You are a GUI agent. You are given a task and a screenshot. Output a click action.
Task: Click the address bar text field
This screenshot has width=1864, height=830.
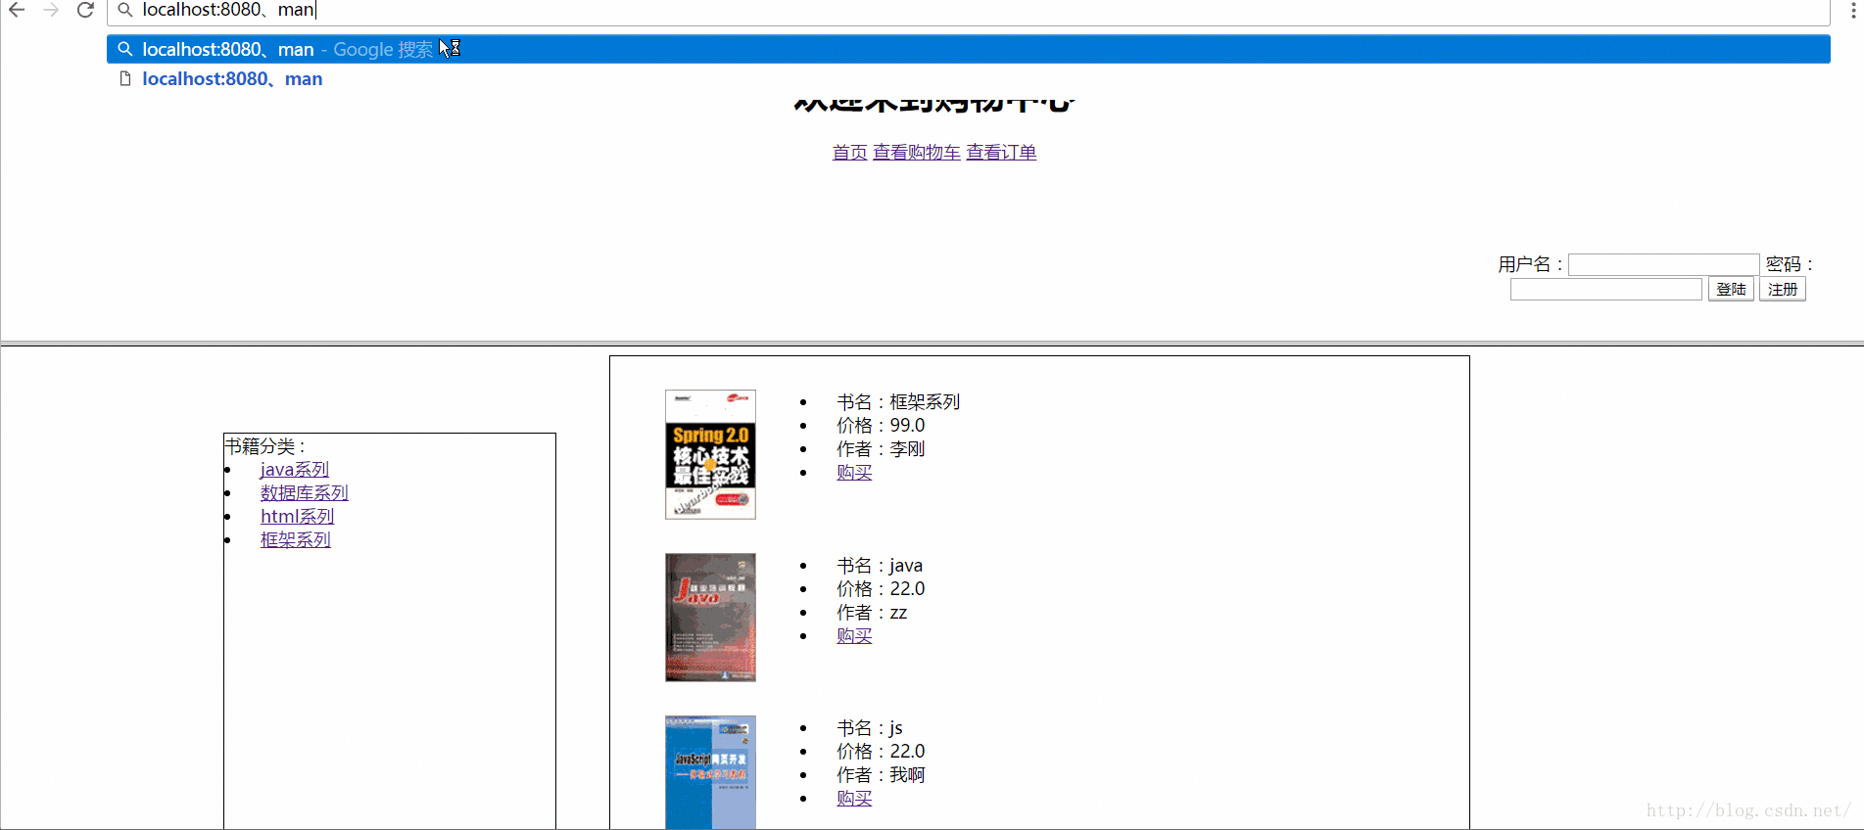pyautogui.click(x=968, y=10)
